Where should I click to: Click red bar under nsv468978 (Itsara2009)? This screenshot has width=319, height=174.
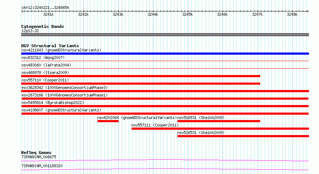tap(141, 76)
